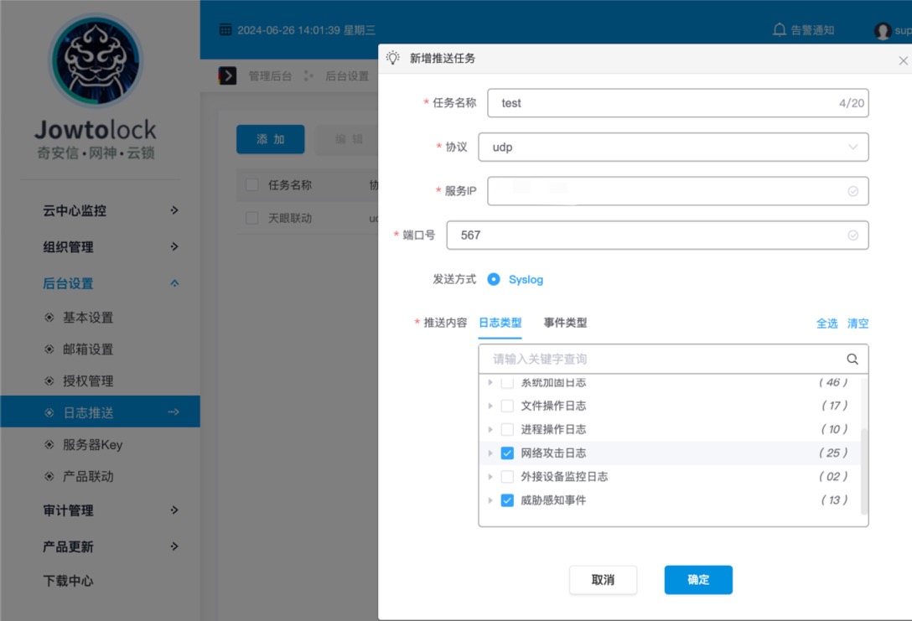Click the Jowtolock logo image

[x=95, y=63]
